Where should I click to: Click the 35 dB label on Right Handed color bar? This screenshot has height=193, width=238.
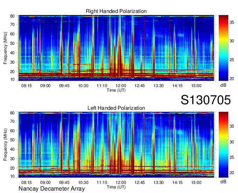(232, 22)
